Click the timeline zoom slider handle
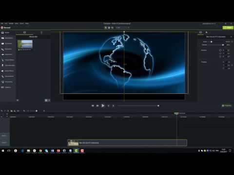Viewport: 234px width, 175px height. (37, 111)
